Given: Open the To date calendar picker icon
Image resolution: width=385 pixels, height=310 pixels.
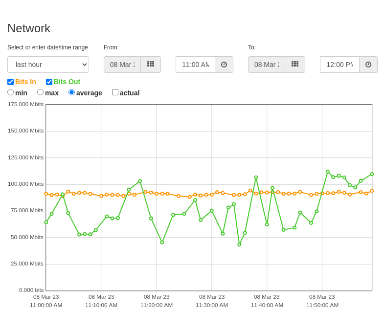Looking at the screenshot, I should click(295, 65).
